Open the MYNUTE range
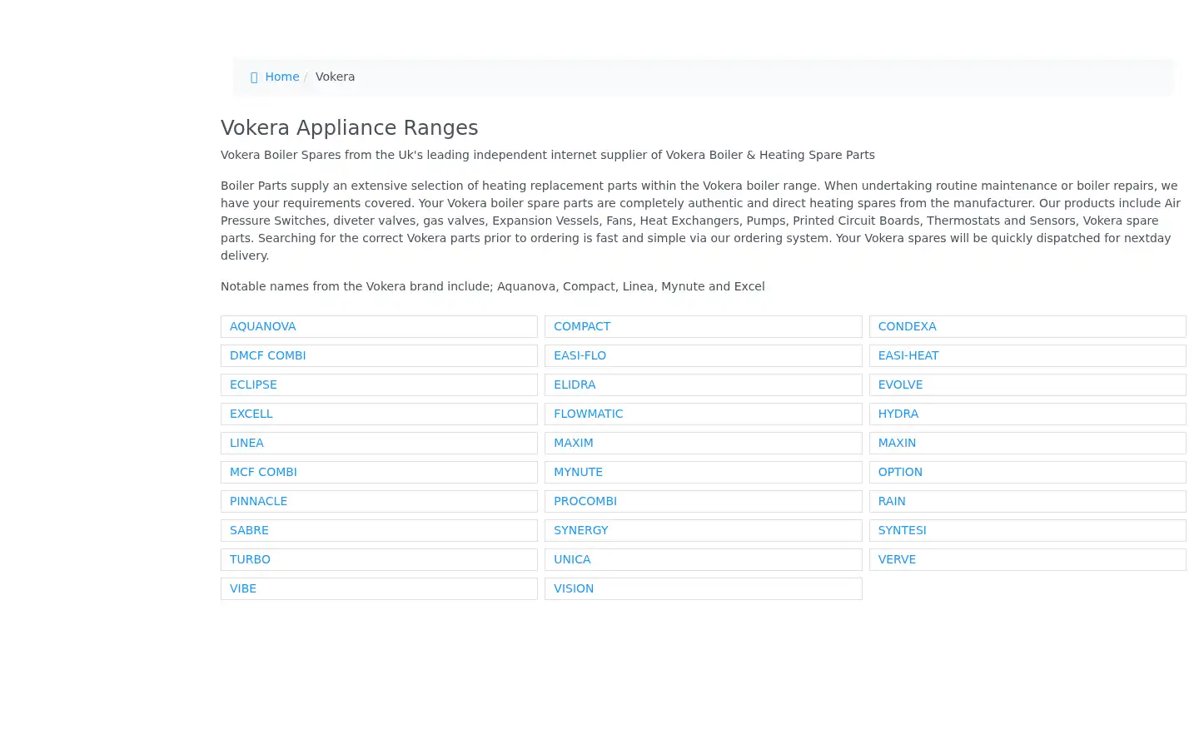 point(703,472)
